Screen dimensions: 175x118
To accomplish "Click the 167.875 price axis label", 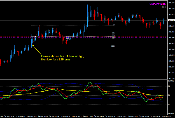I will [x=171, y=73].
